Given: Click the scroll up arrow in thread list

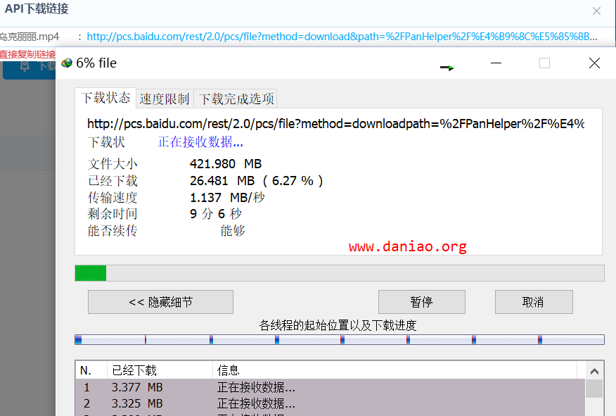Looking at the screenshot, I should point(594,371).
